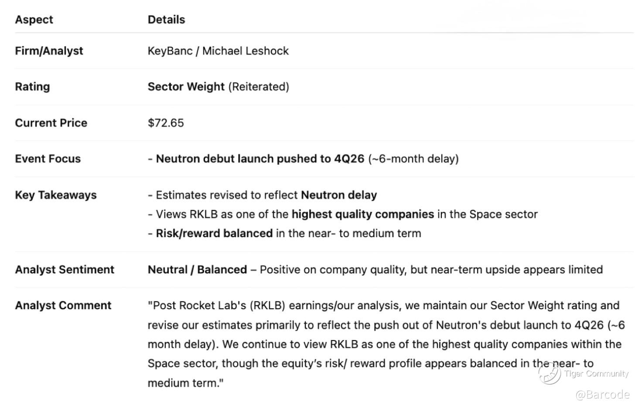Click the Tiger Community logo icon
The height and width of the screenshot is (409, 642).
tap(550, 373)
